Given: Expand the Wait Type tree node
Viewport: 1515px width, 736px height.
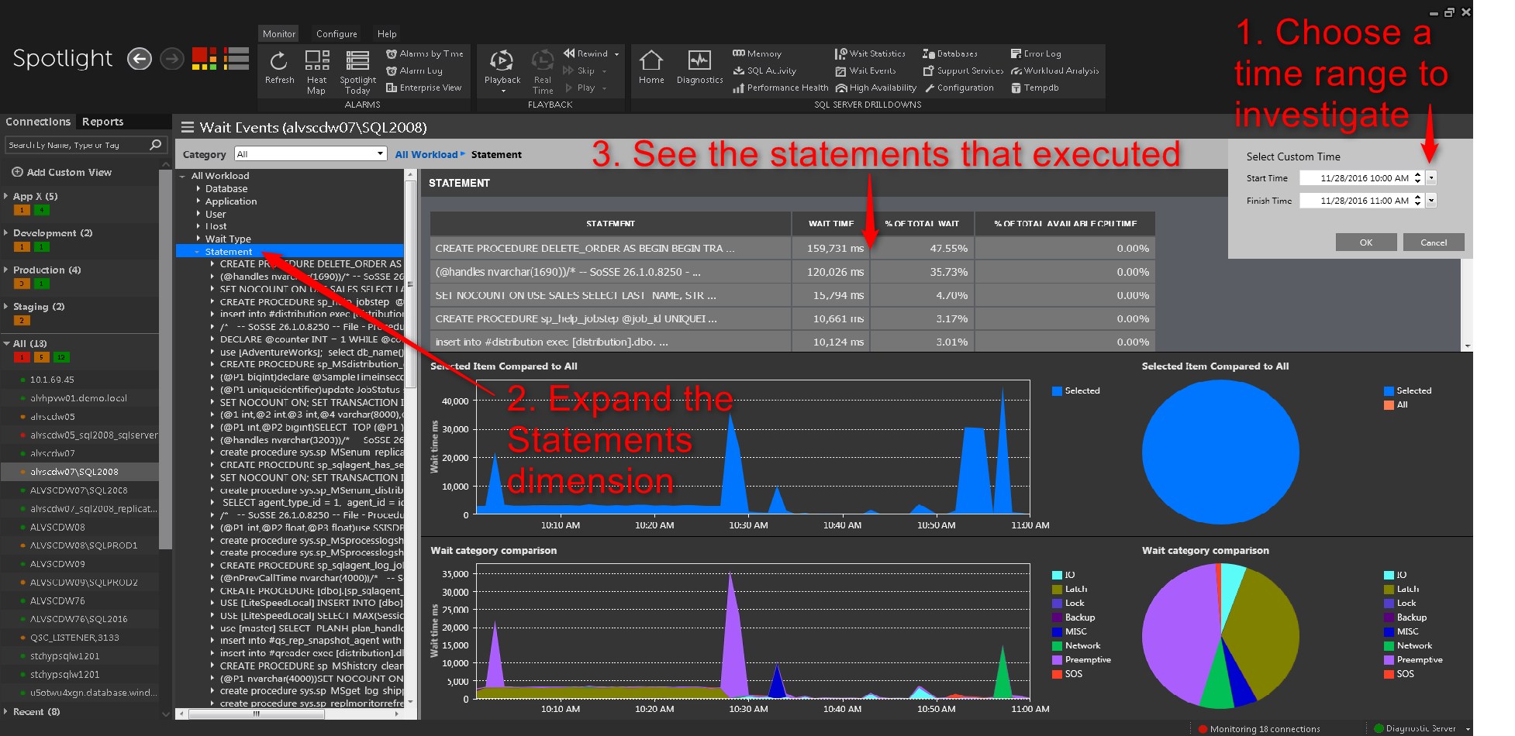Looking at the screenshot, I should pos(198,239).
